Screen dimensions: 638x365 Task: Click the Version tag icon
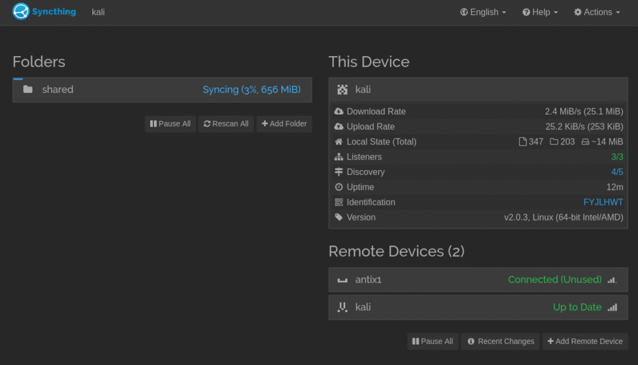pyautogui.click(x=338, y=217)
